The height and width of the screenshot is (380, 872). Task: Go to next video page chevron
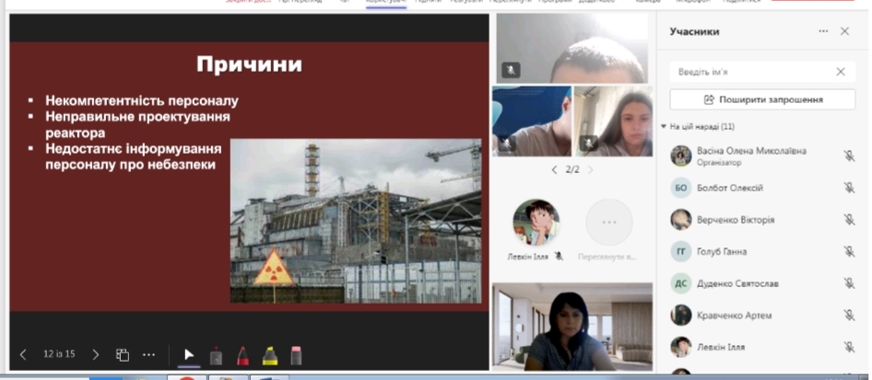click(591, 170)
